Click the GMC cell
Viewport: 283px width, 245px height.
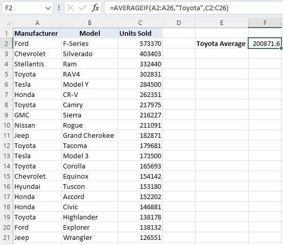(x=37, y=115)
